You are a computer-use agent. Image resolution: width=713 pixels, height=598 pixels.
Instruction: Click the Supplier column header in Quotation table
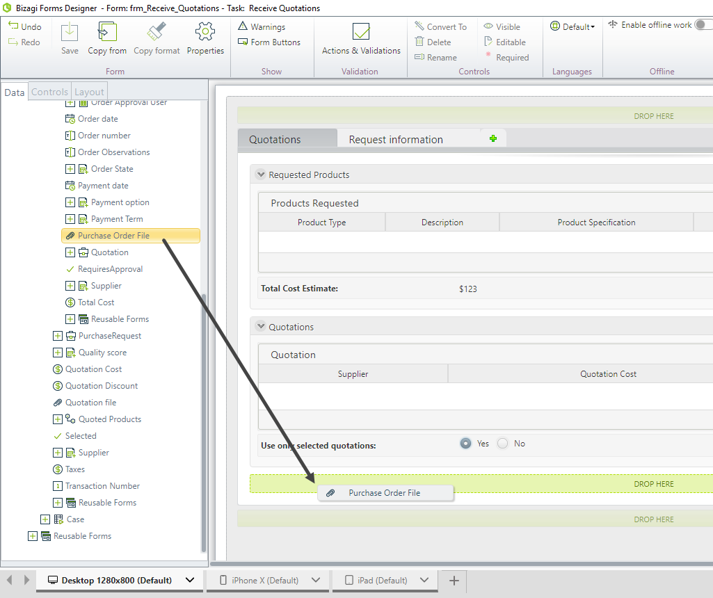point(353,374)
